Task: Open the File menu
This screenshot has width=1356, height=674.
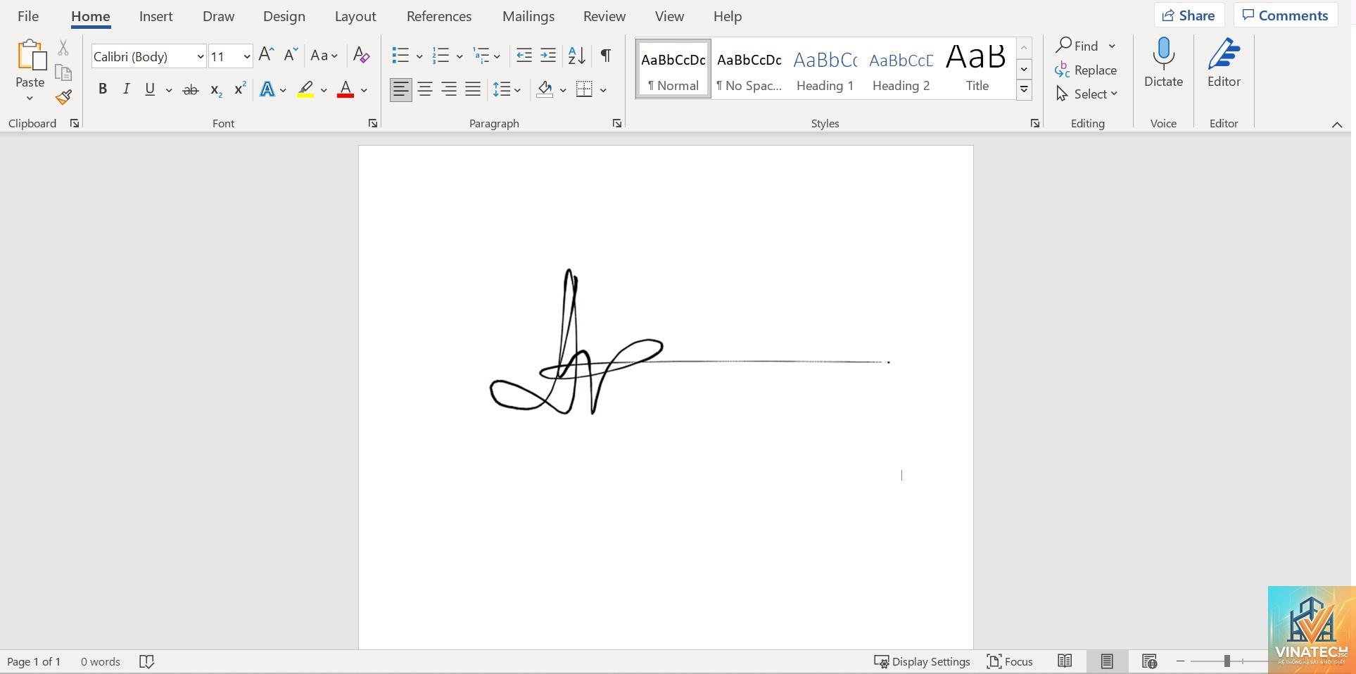Action: pos(28,15)
